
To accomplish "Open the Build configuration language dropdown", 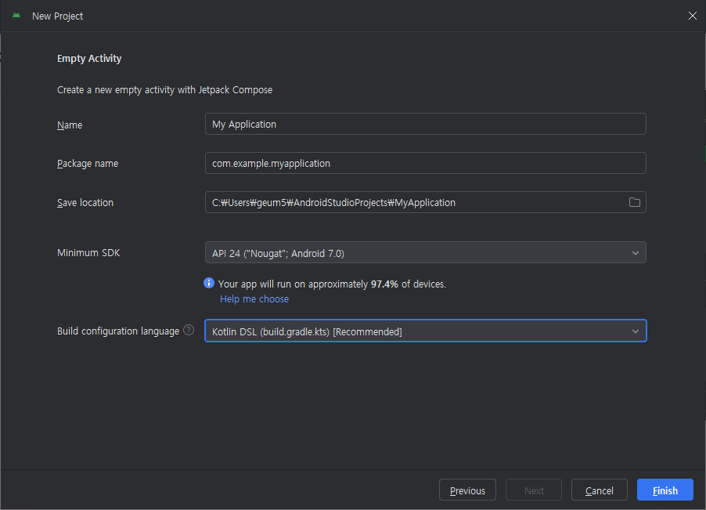I will (426, 331).
